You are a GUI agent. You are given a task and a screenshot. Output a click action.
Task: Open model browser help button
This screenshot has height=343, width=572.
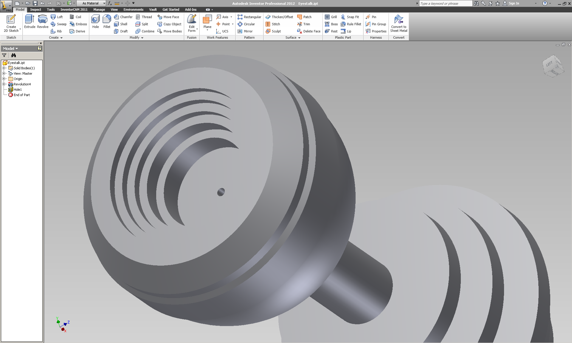pos(39,48)
